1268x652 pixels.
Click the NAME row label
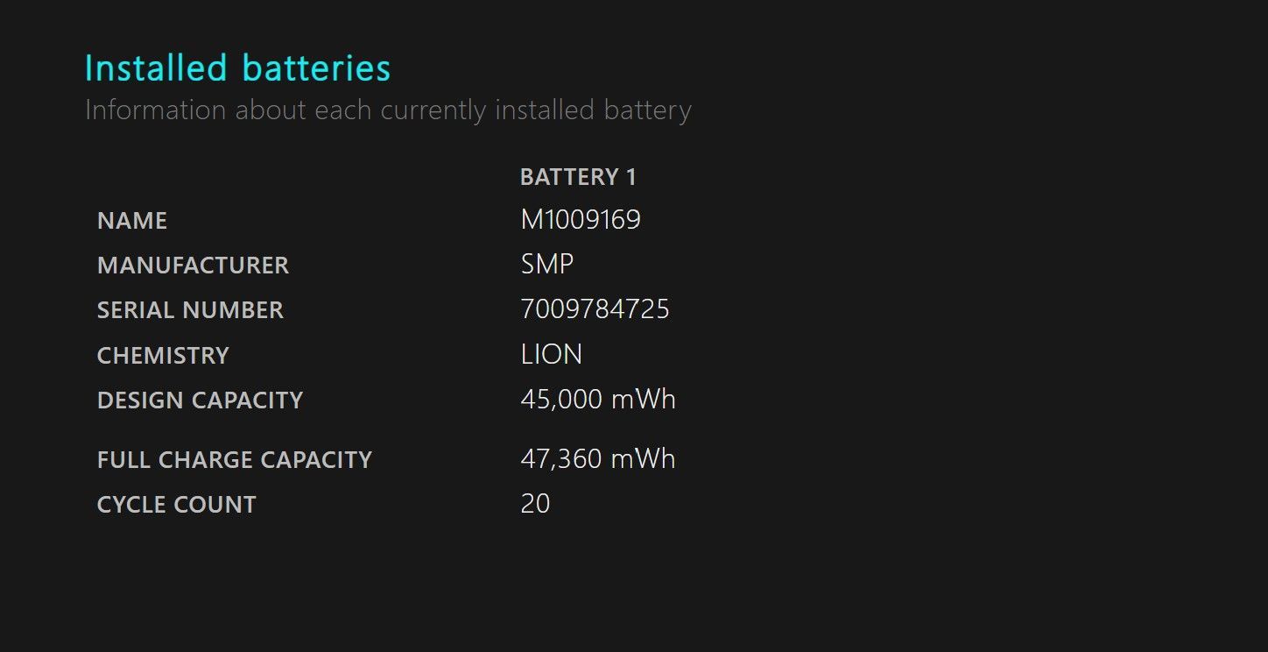tap(132, 221)
